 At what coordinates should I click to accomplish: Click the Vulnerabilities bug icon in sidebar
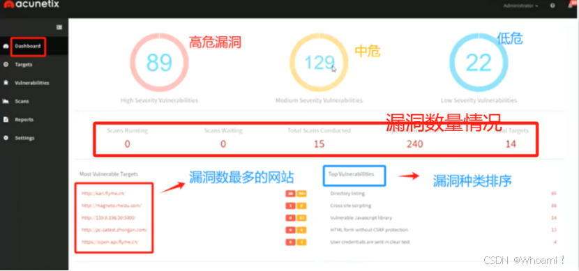(6, 83)
